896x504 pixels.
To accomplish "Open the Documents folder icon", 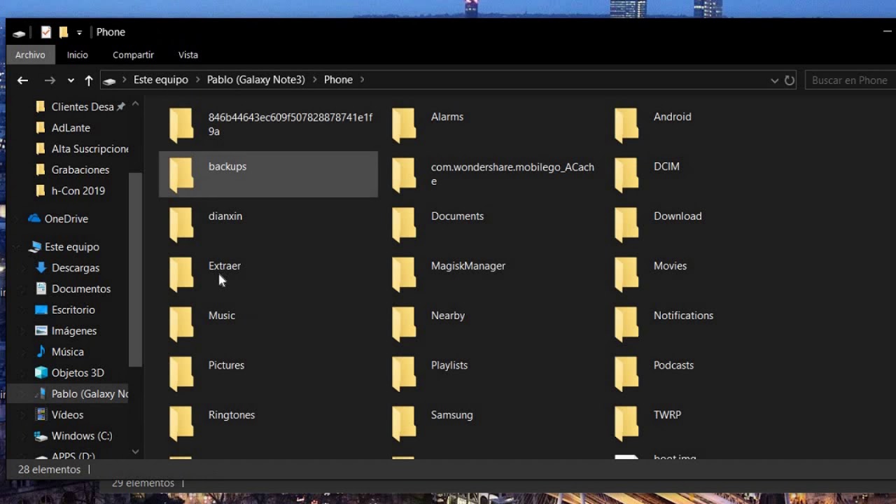I will pos(404,224).
